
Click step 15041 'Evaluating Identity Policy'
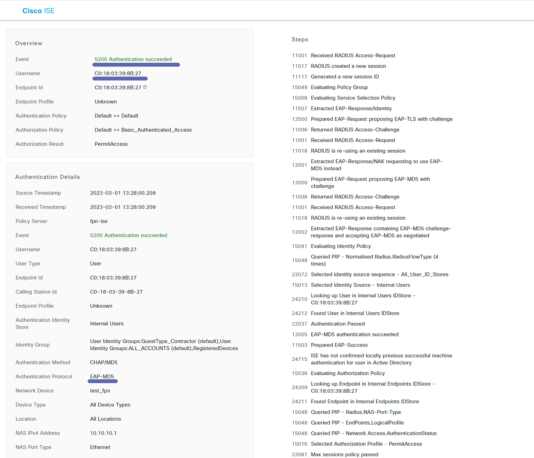tap(331, 246)
